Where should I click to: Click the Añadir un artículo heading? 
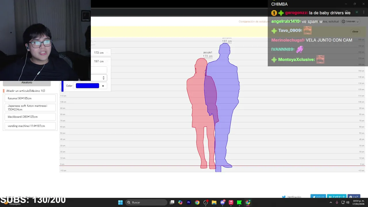tap(26, 91)
